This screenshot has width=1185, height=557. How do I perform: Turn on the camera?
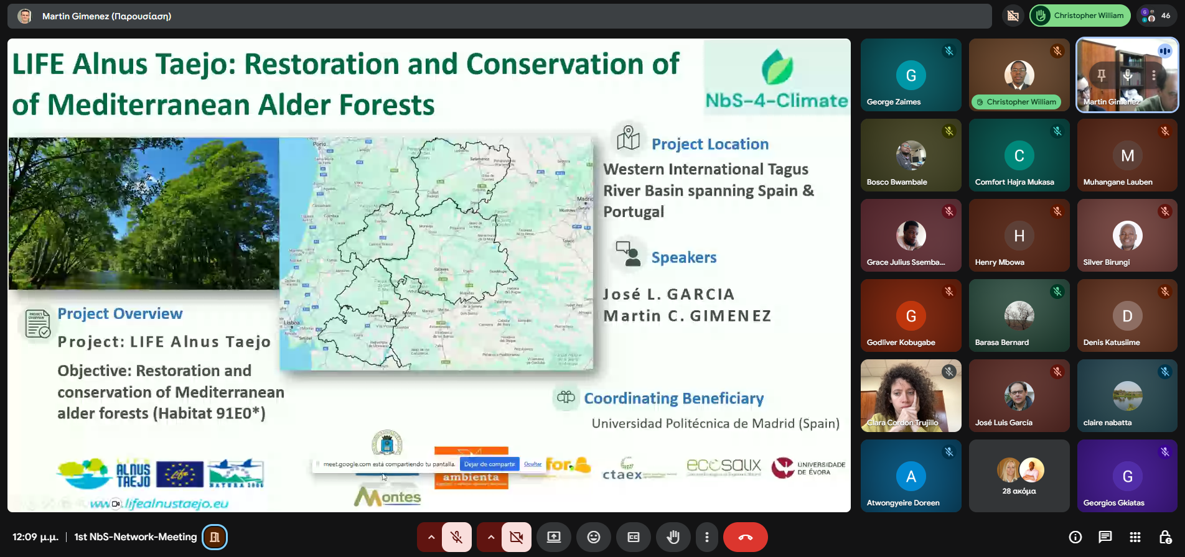tap(517, 537)
